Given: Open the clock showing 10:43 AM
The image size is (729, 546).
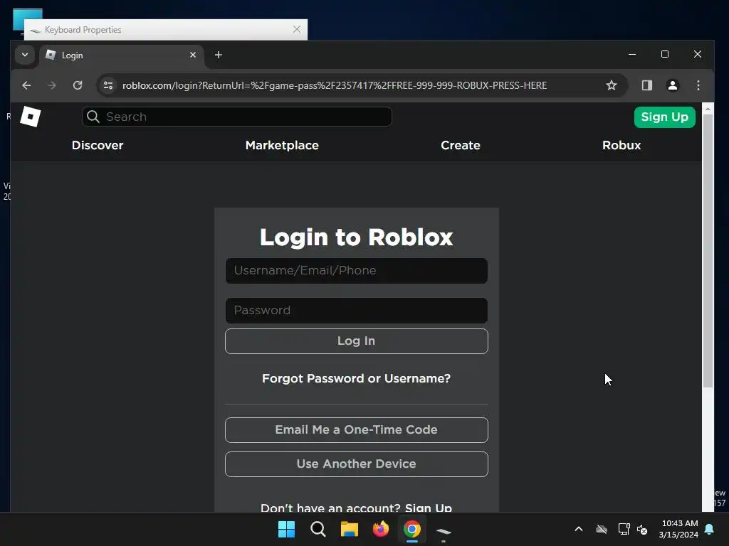Looking at the screenshot, I should point(678,529).
